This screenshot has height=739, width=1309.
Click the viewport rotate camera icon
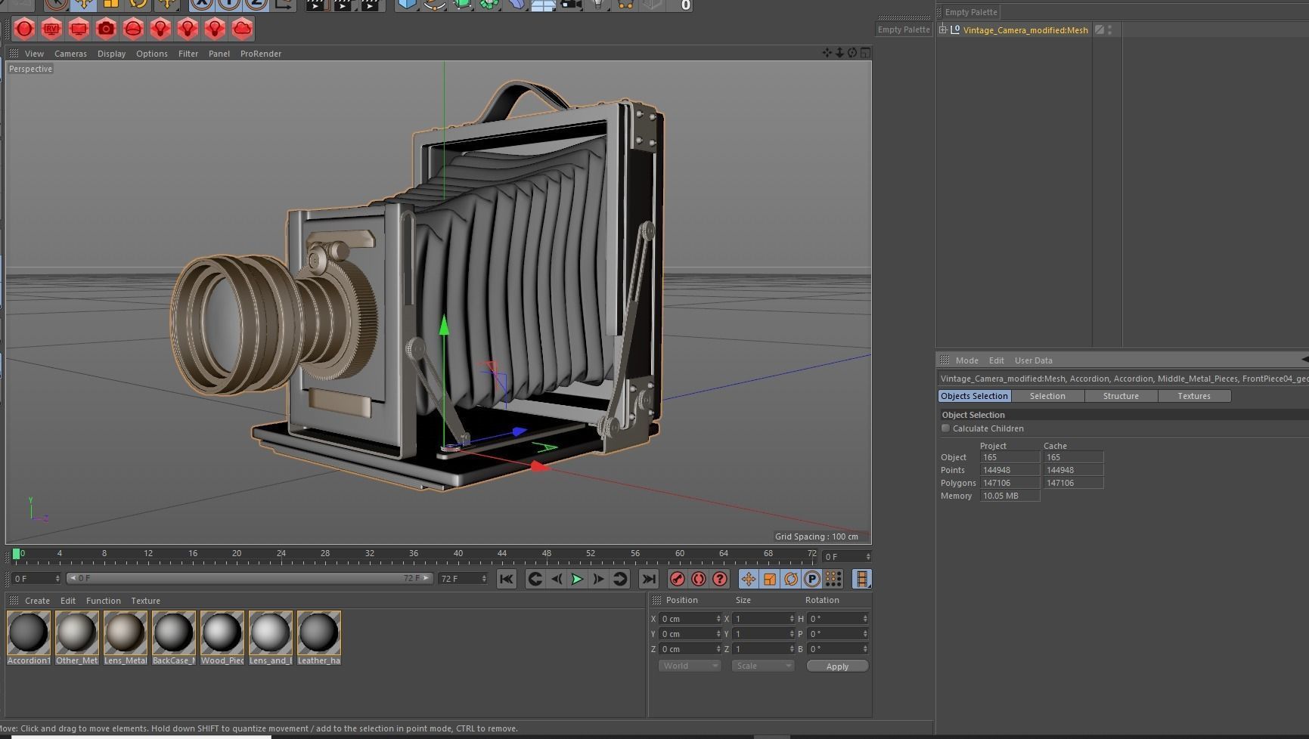pyautogui.click(x=852, y=53)
